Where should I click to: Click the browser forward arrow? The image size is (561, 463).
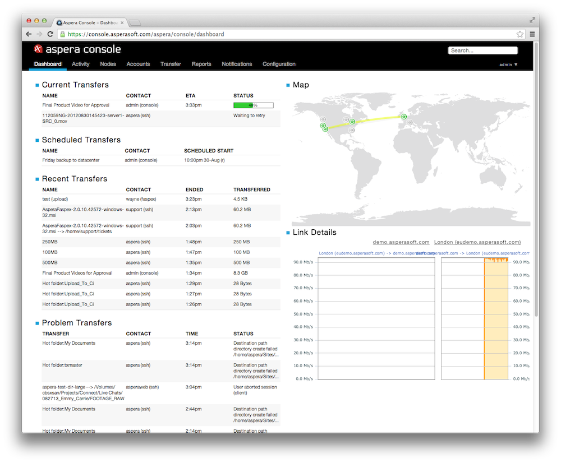(39, 34)
